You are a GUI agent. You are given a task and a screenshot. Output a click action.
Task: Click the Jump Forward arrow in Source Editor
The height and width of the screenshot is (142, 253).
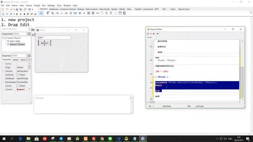[157, 34]
